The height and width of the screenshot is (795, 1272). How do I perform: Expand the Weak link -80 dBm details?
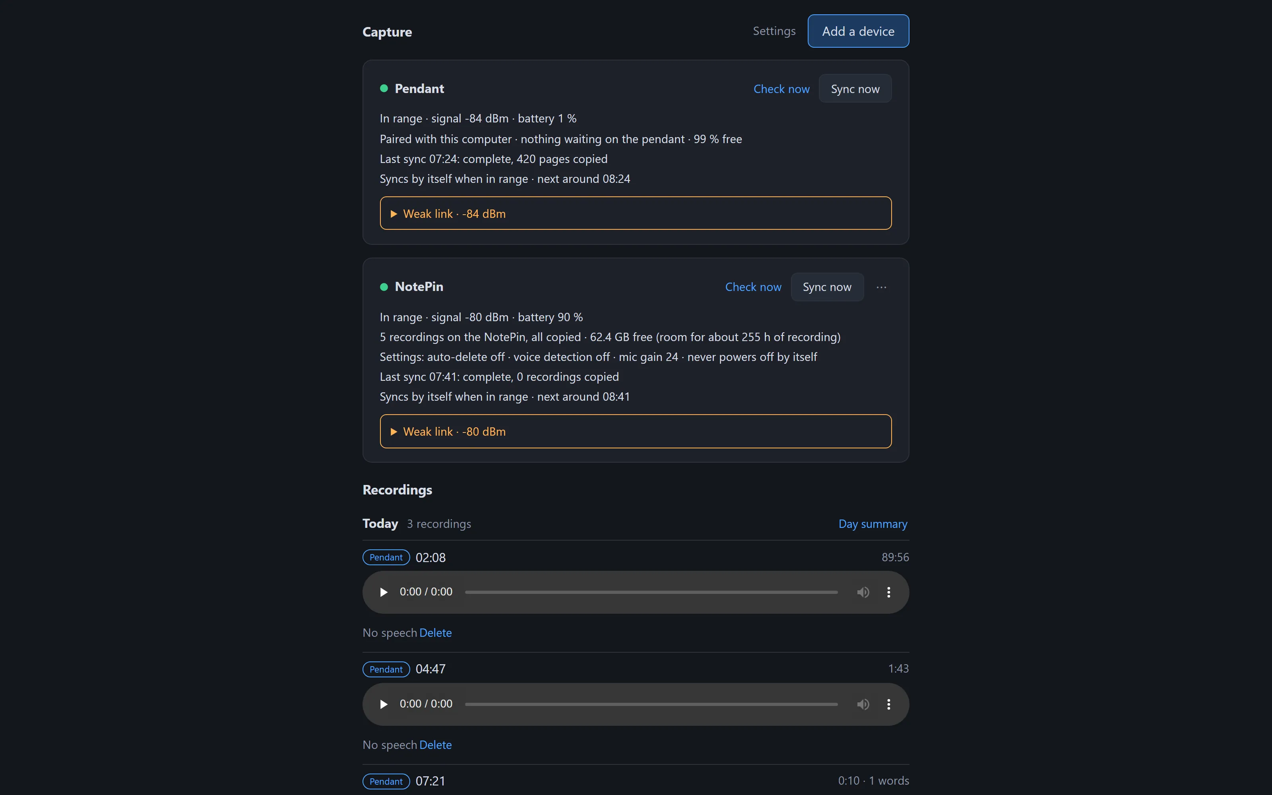(x=636, y=431)
